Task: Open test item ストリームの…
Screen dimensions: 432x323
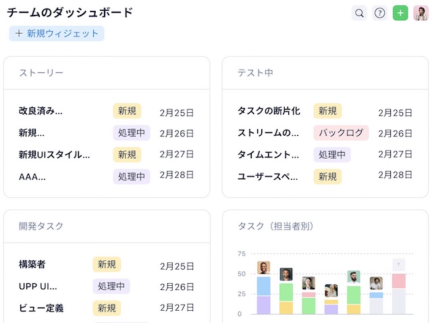Action: (268, 132)
